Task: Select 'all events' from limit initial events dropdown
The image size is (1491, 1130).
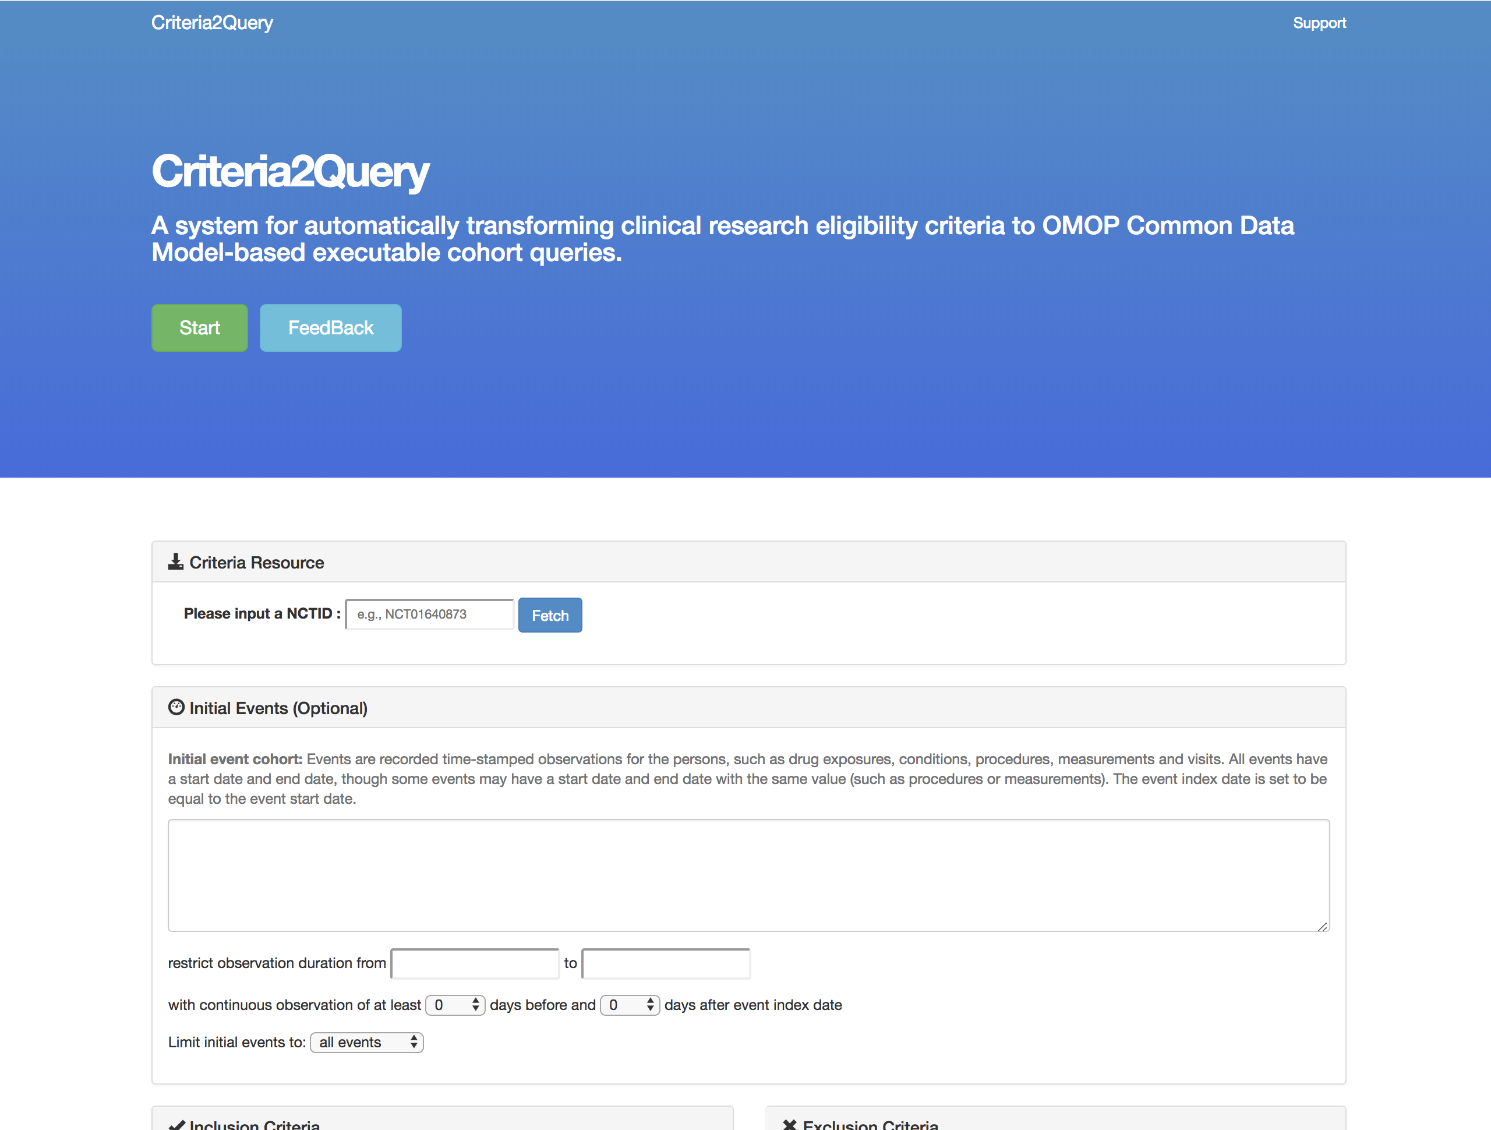Action: pyautogui.click(x=362, y=1041)
